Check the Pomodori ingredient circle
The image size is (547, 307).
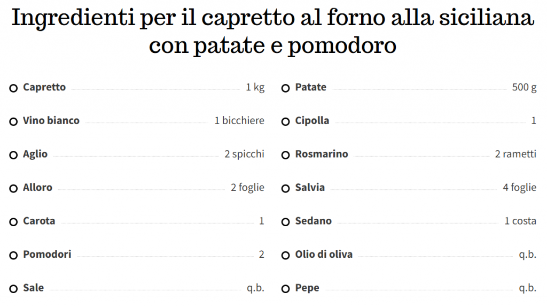click(x=13, y=255)
